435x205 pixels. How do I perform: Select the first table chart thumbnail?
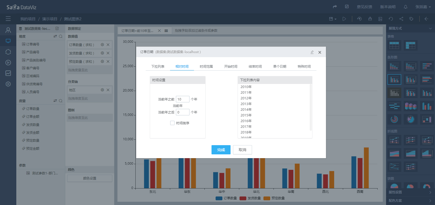[394, 45]
